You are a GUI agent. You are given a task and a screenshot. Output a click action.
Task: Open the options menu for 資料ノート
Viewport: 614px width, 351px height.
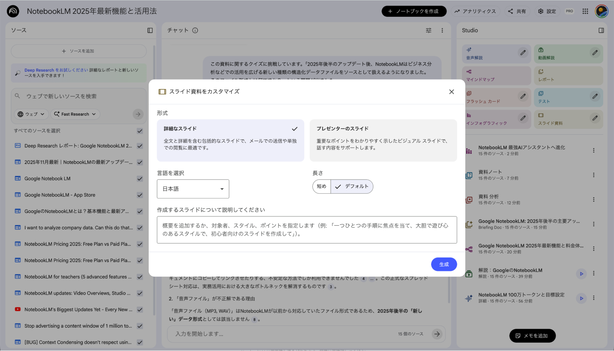click(594, 175)
